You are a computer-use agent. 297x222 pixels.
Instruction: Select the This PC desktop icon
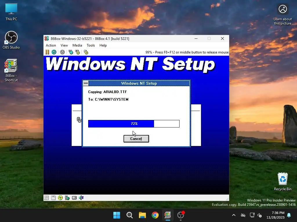point(11,12)
